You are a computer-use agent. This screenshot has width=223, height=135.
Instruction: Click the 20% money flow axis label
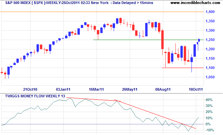[x=209, y=112]
